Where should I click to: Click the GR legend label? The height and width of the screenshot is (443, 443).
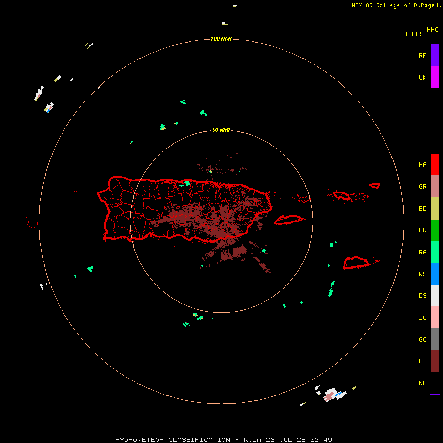coord(422,187)
